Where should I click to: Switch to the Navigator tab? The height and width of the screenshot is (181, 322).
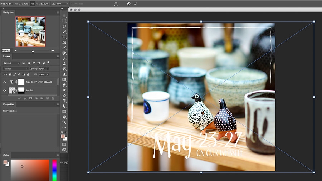8,13
